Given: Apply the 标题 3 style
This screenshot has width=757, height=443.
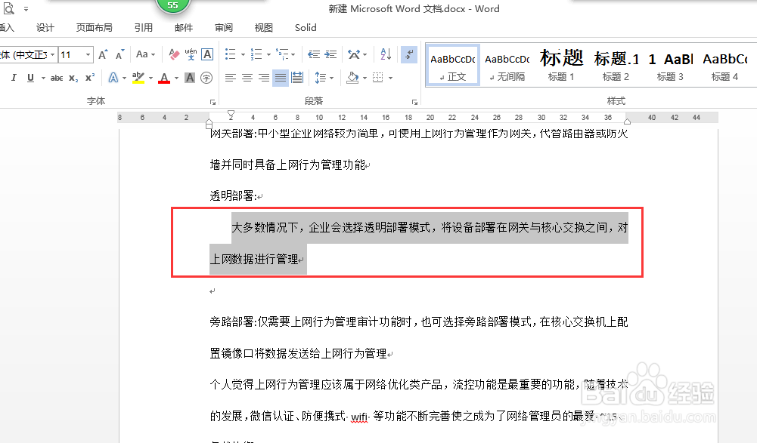Looking at the screenshot, I should pyautogui.click(x=670, y=66).
